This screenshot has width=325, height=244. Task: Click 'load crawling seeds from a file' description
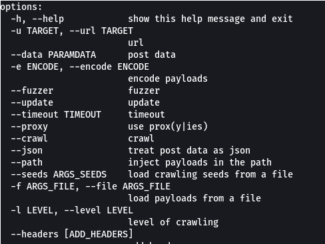(x=210, y=175)
